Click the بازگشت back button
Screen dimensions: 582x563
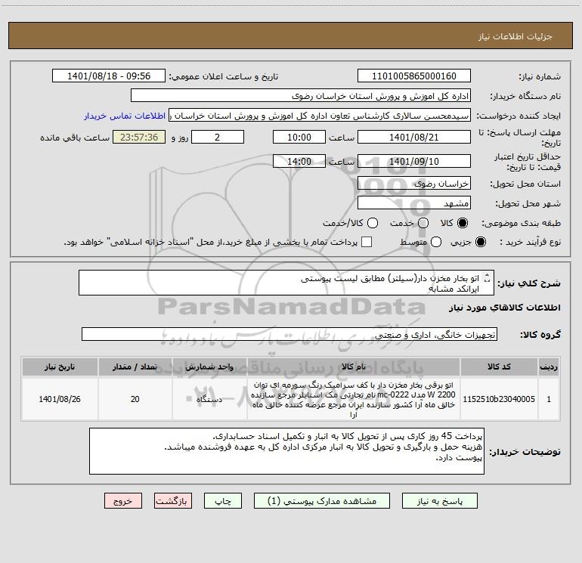[173, 501]
